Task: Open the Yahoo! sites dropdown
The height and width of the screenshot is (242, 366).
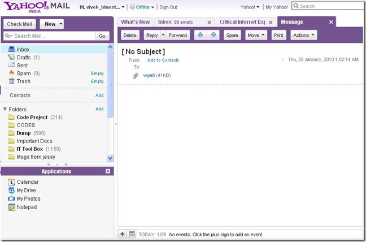Action: [x=258, y=7]
